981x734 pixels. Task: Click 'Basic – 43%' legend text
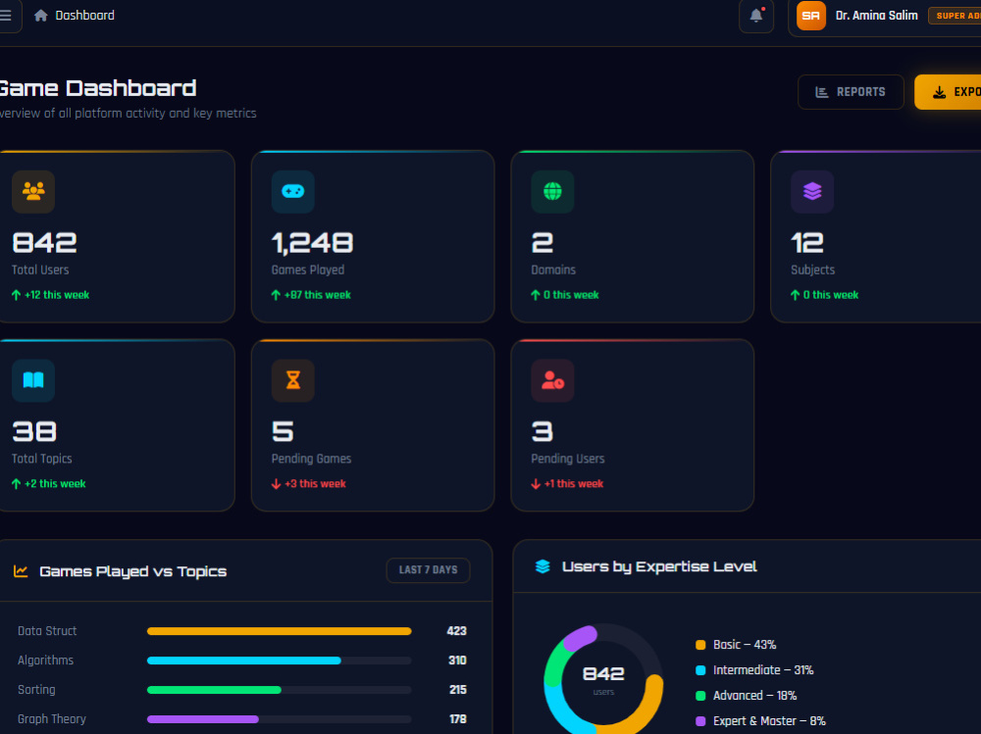[745, 645]
